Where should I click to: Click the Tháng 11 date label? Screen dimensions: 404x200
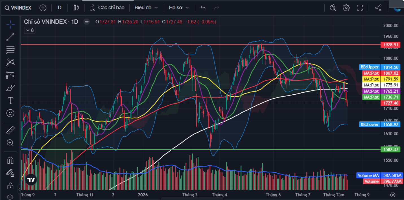coord(85,195)
